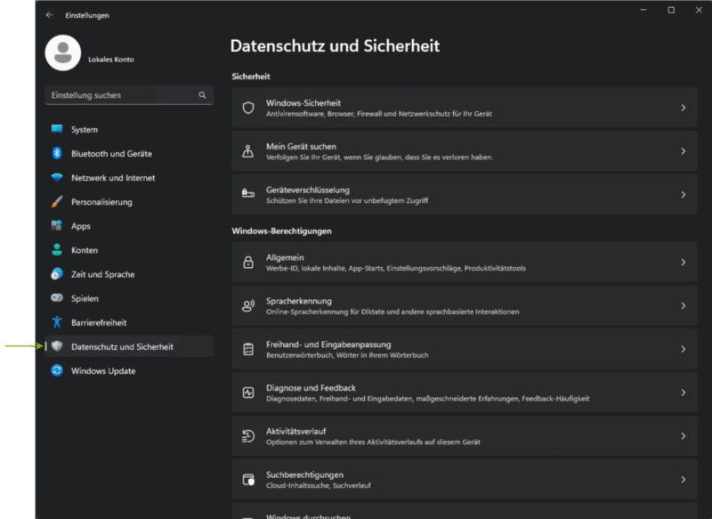Click the pulse chart icon in Diagnose und Feedback row
The image size is (712, 519).
(x=248, y=393)
